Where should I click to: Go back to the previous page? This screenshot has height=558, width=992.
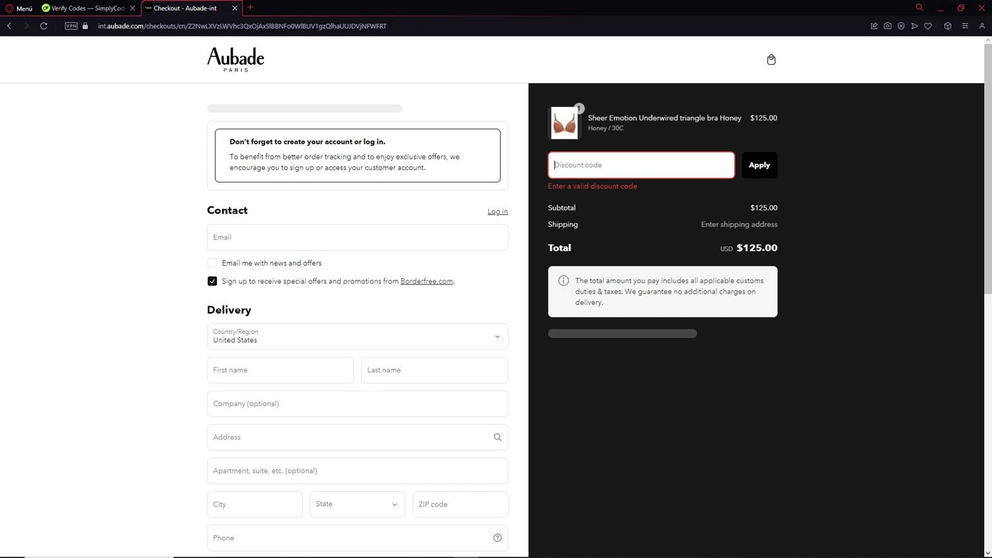point(9,26)
